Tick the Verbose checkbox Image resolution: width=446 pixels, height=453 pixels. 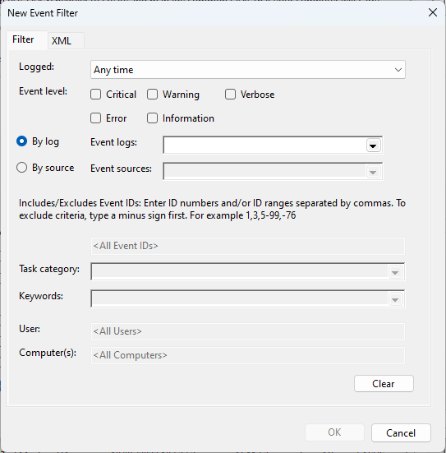click(x=230, y=95)
